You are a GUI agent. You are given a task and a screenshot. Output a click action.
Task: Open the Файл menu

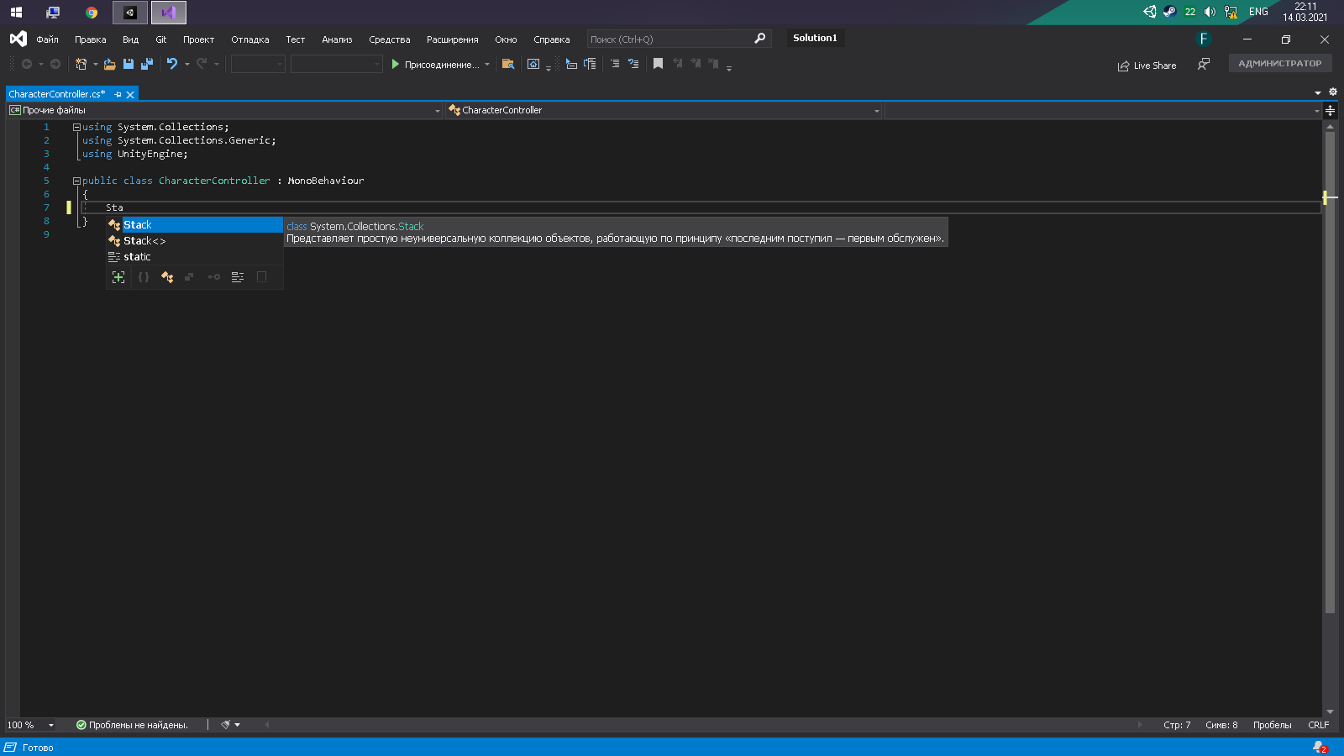[47, 39]
